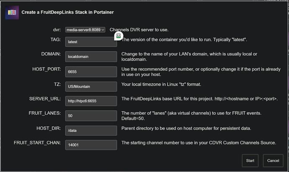
Task: Click the Start button
Action: click(x=250, y=161)
